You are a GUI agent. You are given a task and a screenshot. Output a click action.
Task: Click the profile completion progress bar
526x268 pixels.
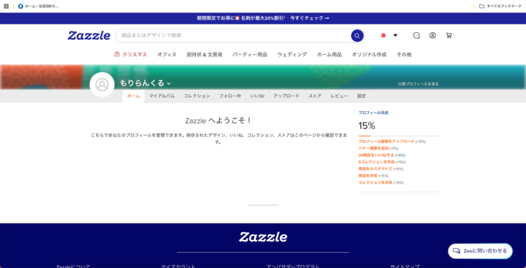click(x=398, y=136)
